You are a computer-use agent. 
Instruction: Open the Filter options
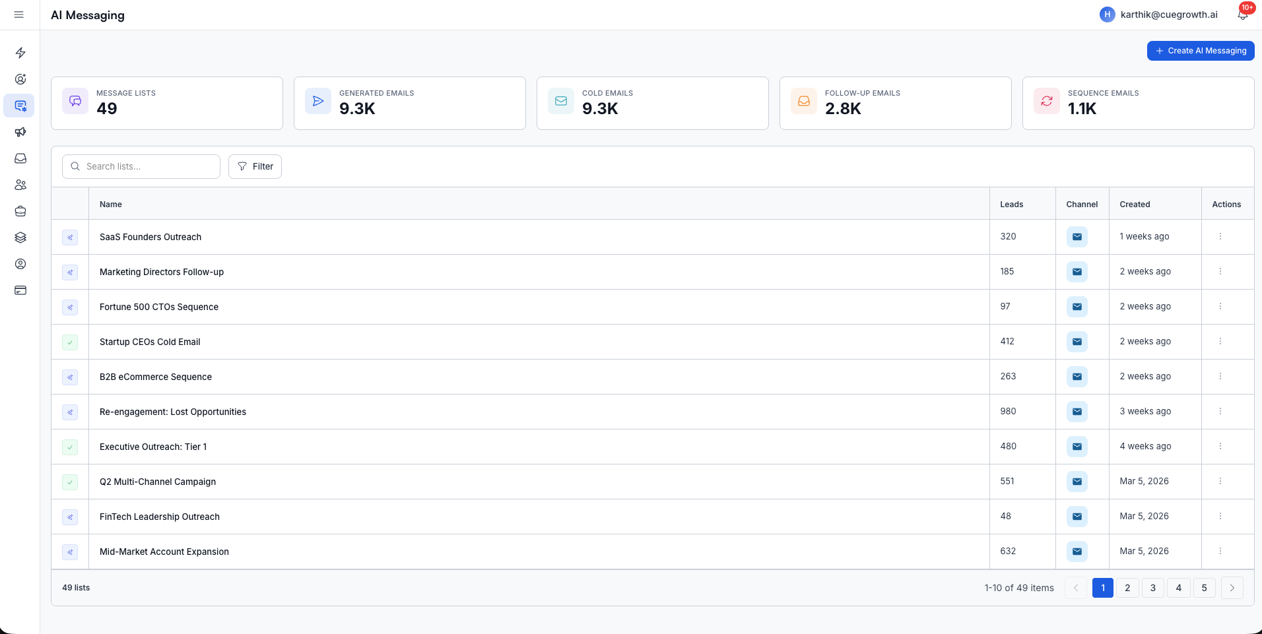click(x=255, y=166)
